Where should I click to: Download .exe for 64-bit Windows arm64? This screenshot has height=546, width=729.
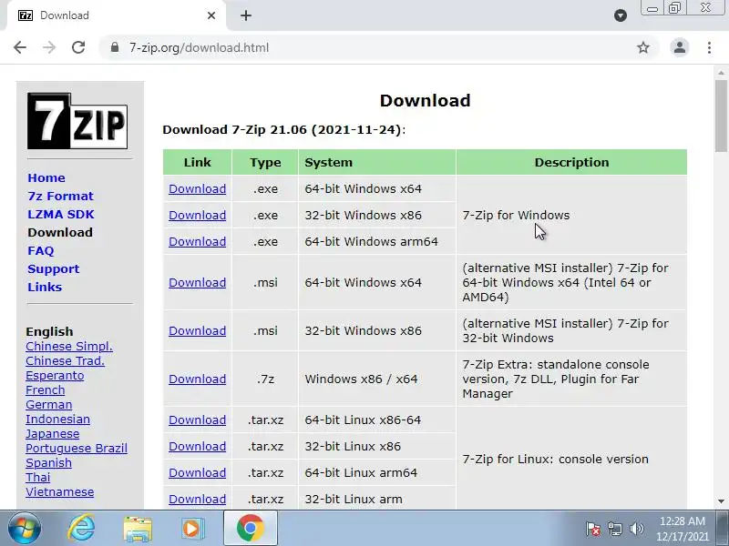pos(197,242)
